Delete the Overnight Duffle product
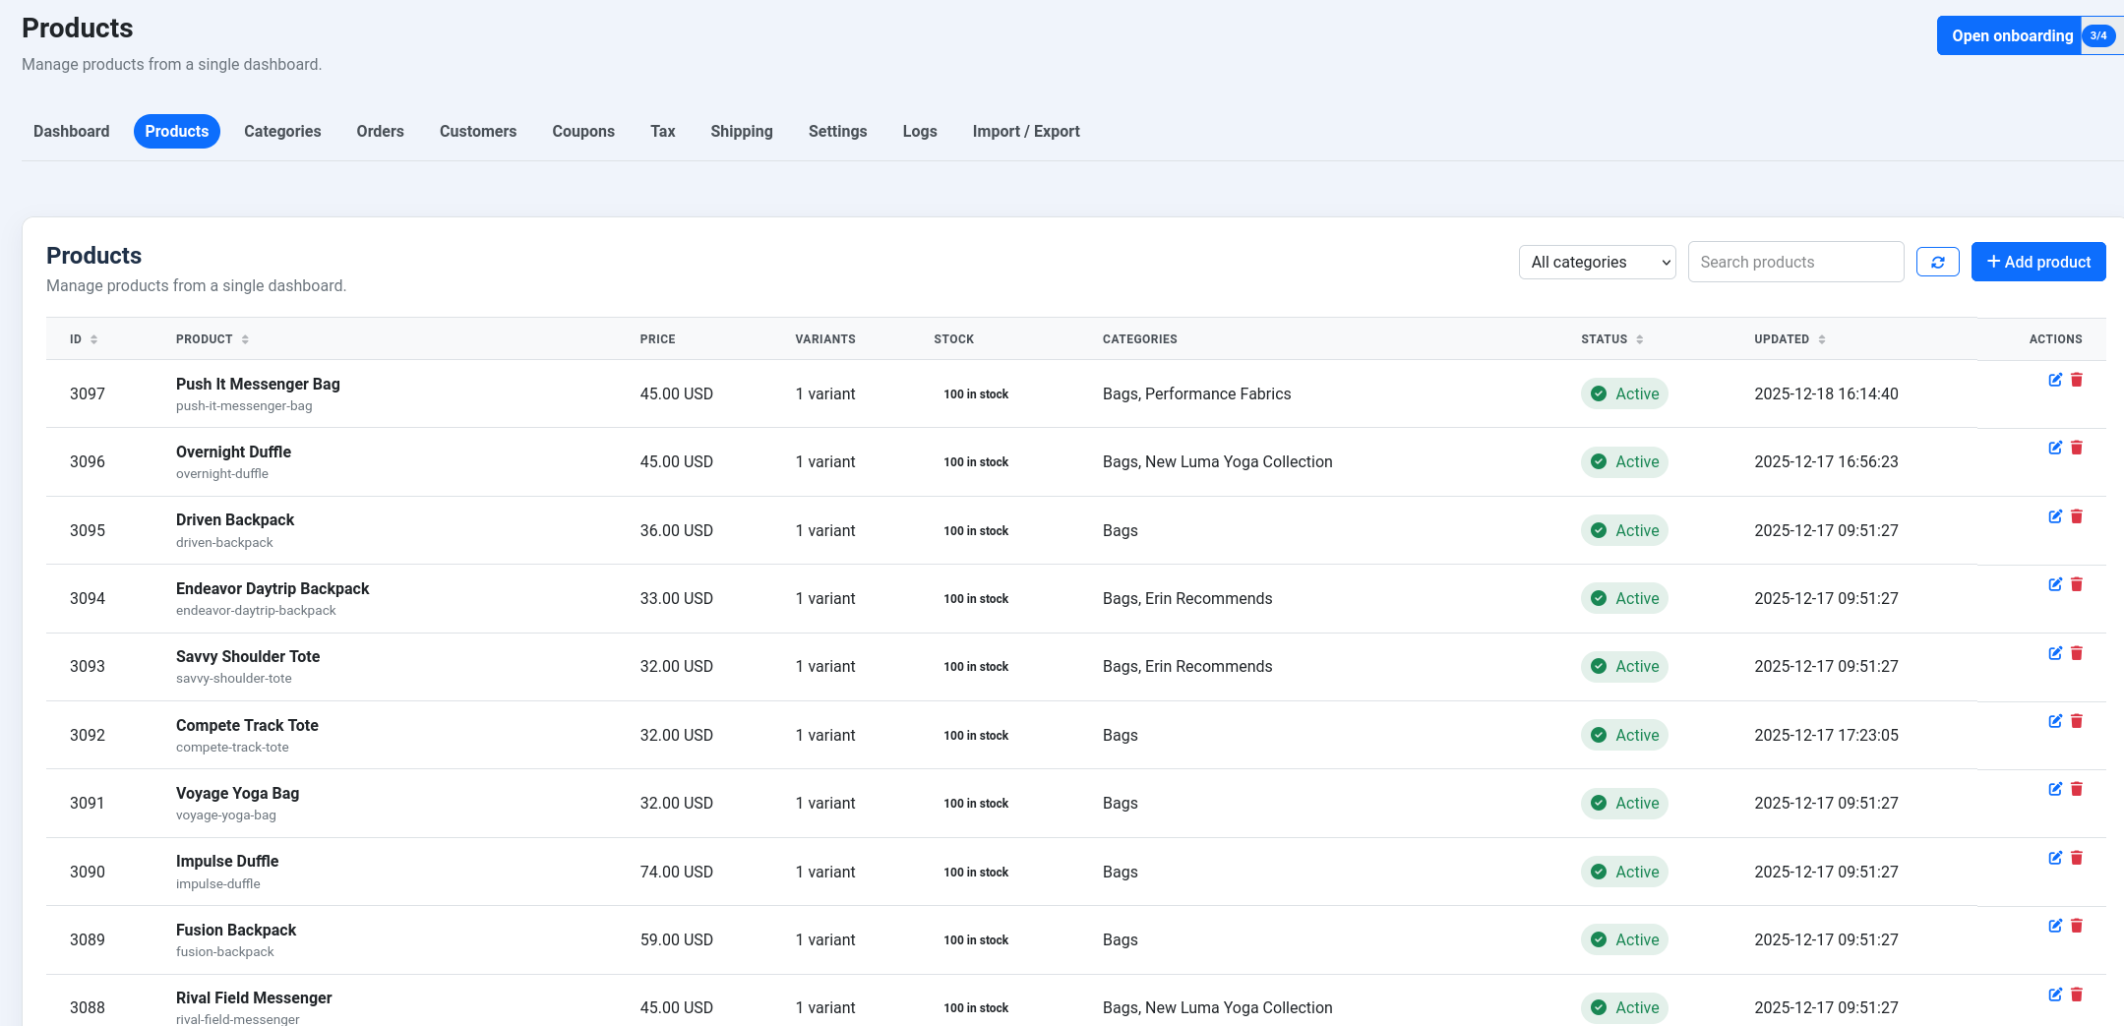The height and width of the screenshot is (1026, 2124). coord(2077,448)
